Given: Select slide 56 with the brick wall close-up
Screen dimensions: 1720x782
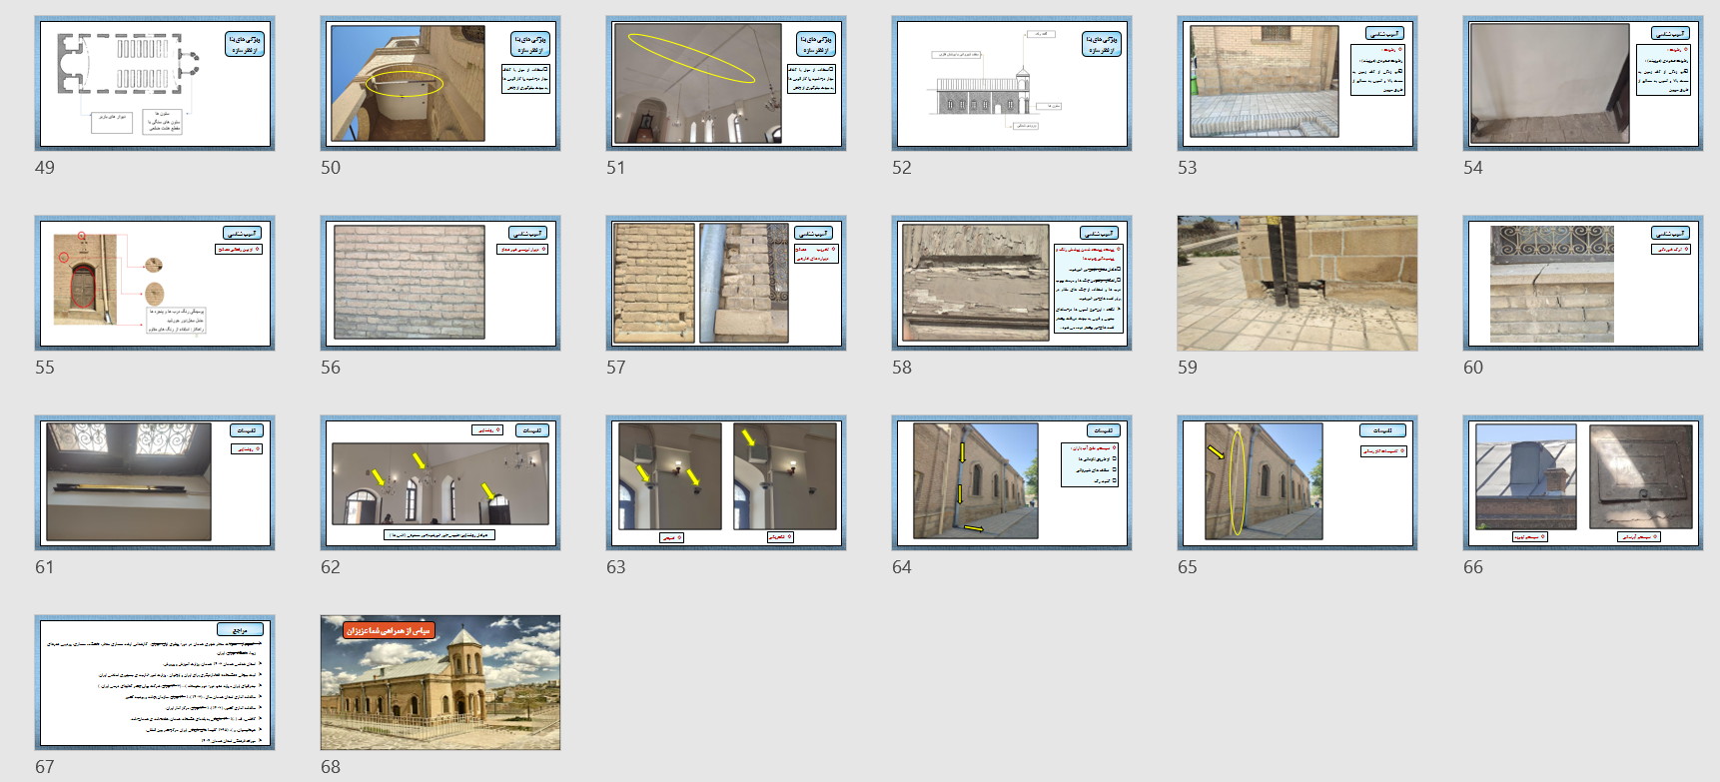Looking at the screenshot, I should 440,283.
